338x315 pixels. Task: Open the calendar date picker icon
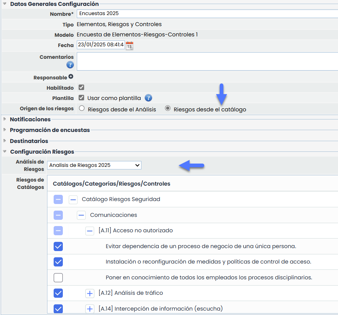pos(129,46)
